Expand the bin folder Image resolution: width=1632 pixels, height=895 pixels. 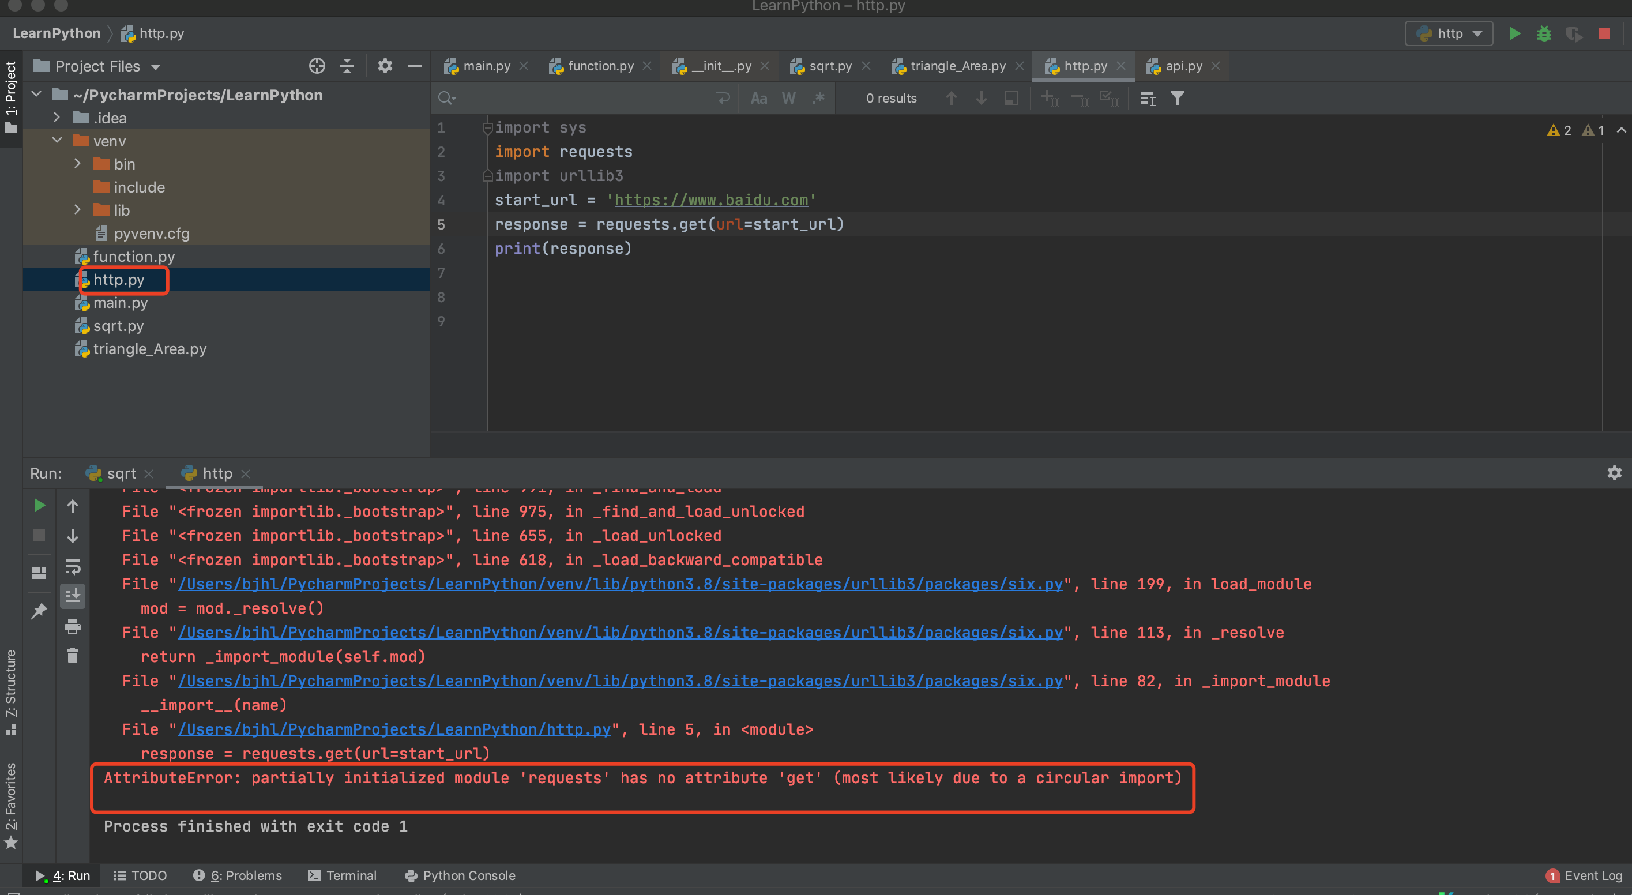pyautogui.click(x=77, y=164)
